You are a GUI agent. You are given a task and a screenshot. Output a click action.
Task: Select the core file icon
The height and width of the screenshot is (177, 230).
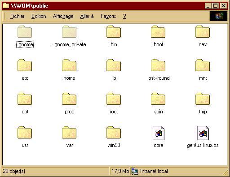pyautogui.click(x=159, y=133)
